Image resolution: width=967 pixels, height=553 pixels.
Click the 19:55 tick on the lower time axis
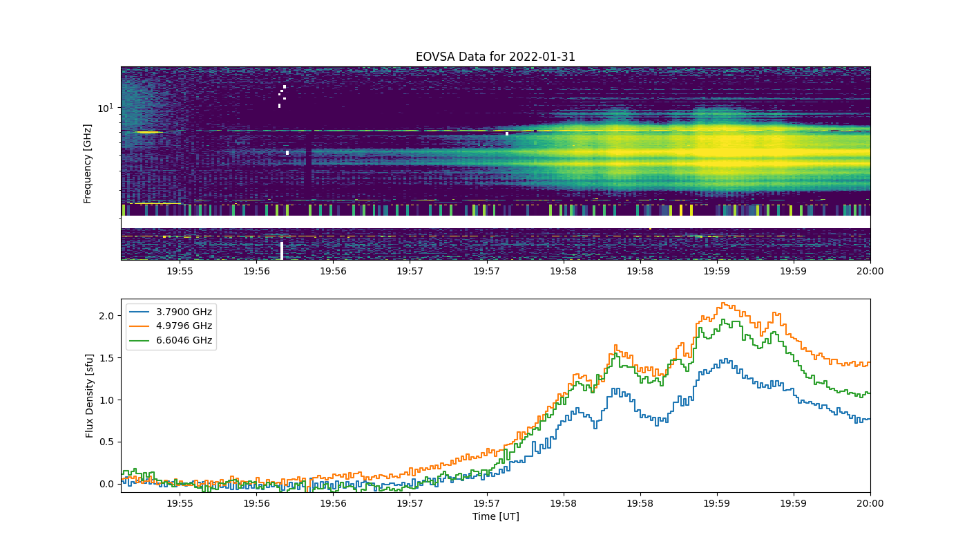coord(180,503)
